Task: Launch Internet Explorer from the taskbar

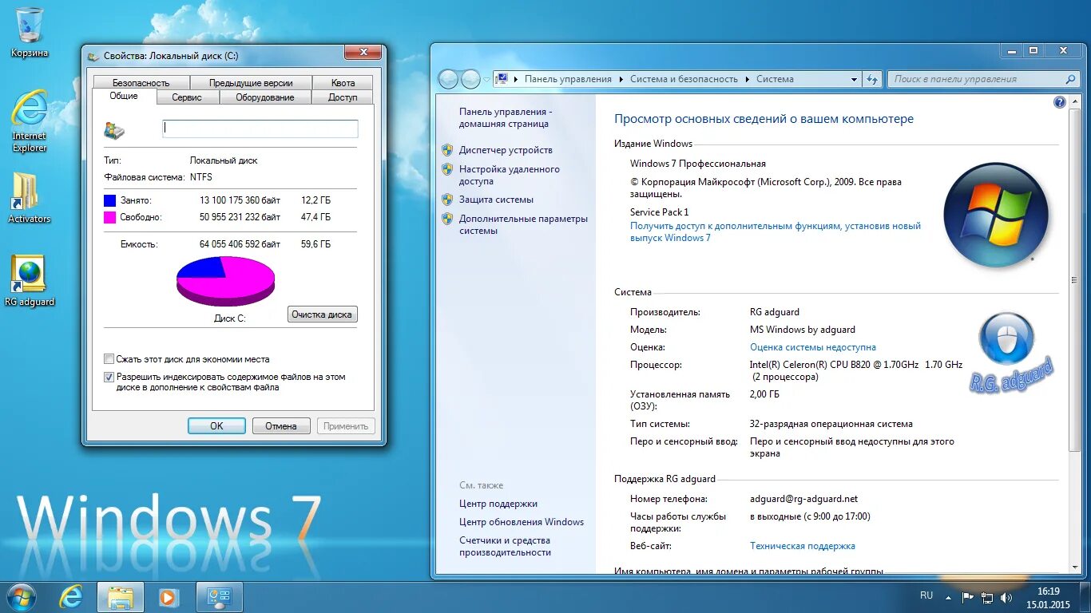Action: [x=72, y=597]
